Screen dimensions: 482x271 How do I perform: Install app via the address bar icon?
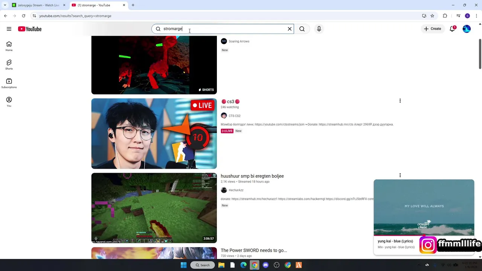coord(424,16)
